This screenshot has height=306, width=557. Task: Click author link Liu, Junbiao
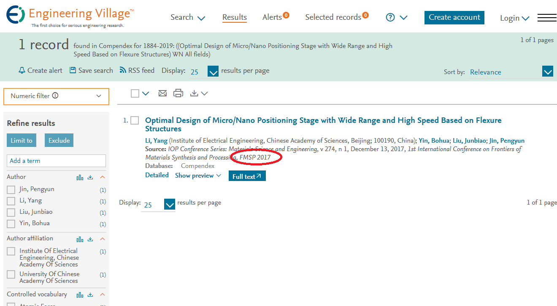[x=469, y=141]
